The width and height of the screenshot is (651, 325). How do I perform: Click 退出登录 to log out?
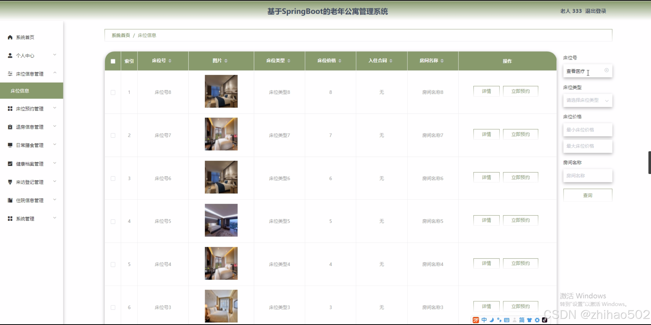coord(596,11)
